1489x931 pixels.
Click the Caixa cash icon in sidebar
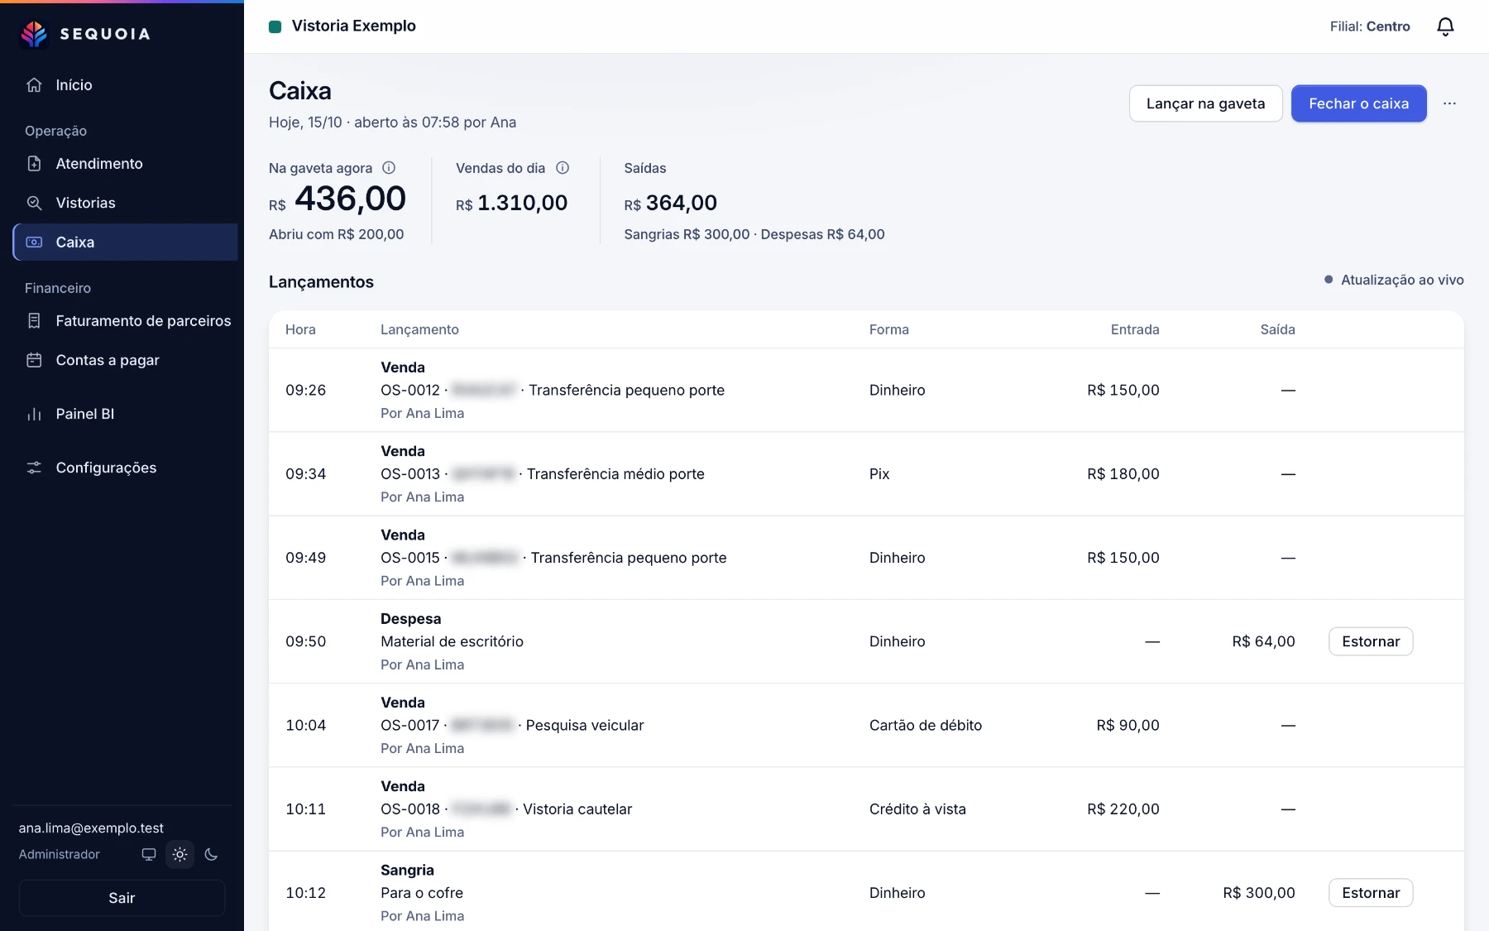pyautogui.click(x=34, y=242)
